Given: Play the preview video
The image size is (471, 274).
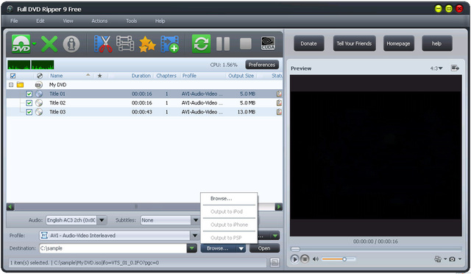Looking at the screenshot, I should pyautogui.click(x=294, y=259).
